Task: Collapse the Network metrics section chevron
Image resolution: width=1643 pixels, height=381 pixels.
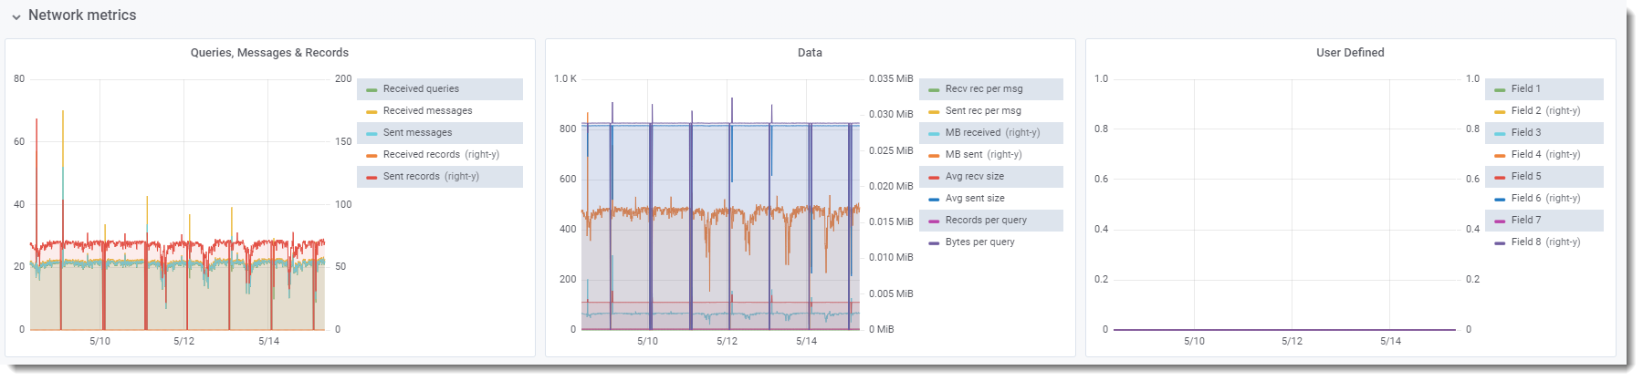Action: [16, 16]
